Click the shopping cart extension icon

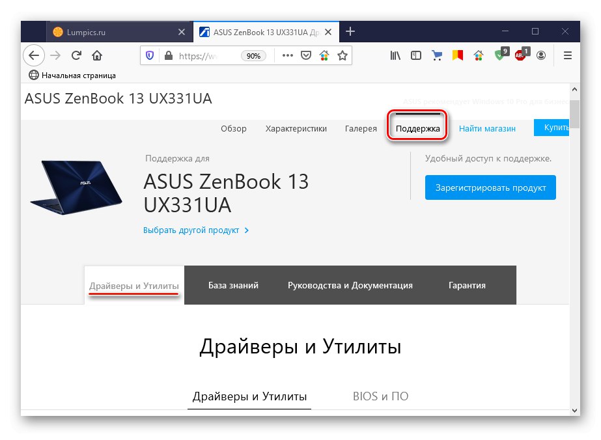[436, 55]
